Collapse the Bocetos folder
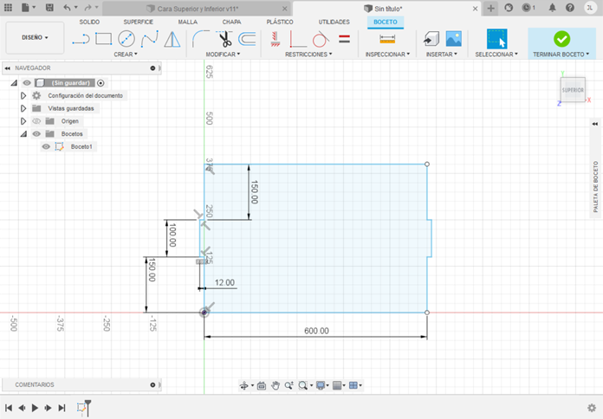Viewport: 603px width, 419px height. click(x=23, y=134)
